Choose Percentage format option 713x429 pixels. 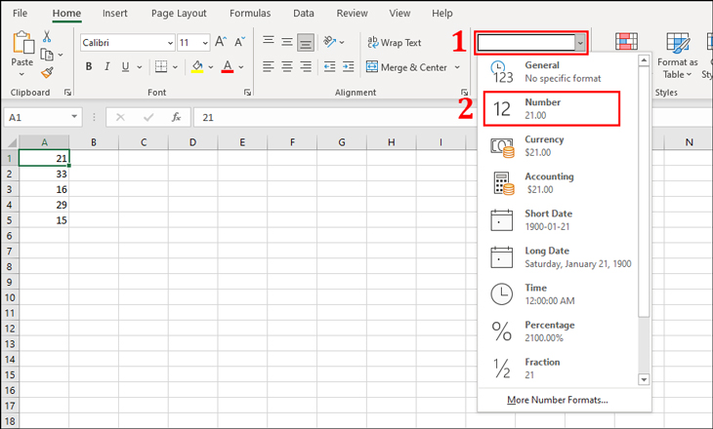(558, 331)
